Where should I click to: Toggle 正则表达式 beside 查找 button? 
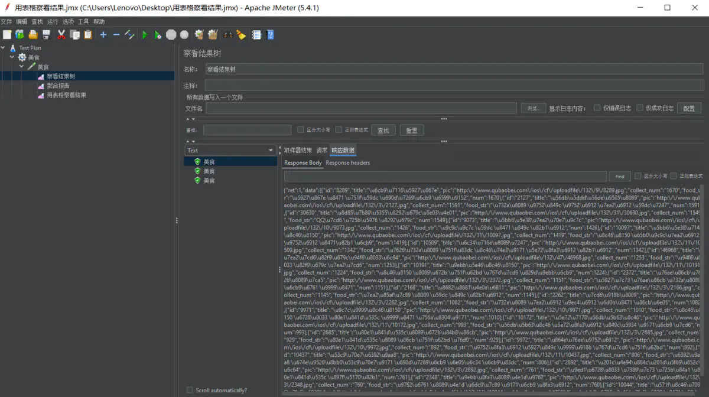pos(339,130)
